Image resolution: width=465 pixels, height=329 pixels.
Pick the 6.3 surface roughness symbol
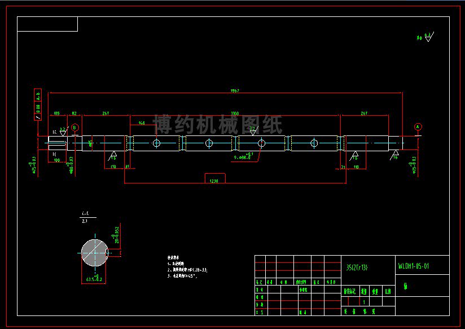[428, 37]
